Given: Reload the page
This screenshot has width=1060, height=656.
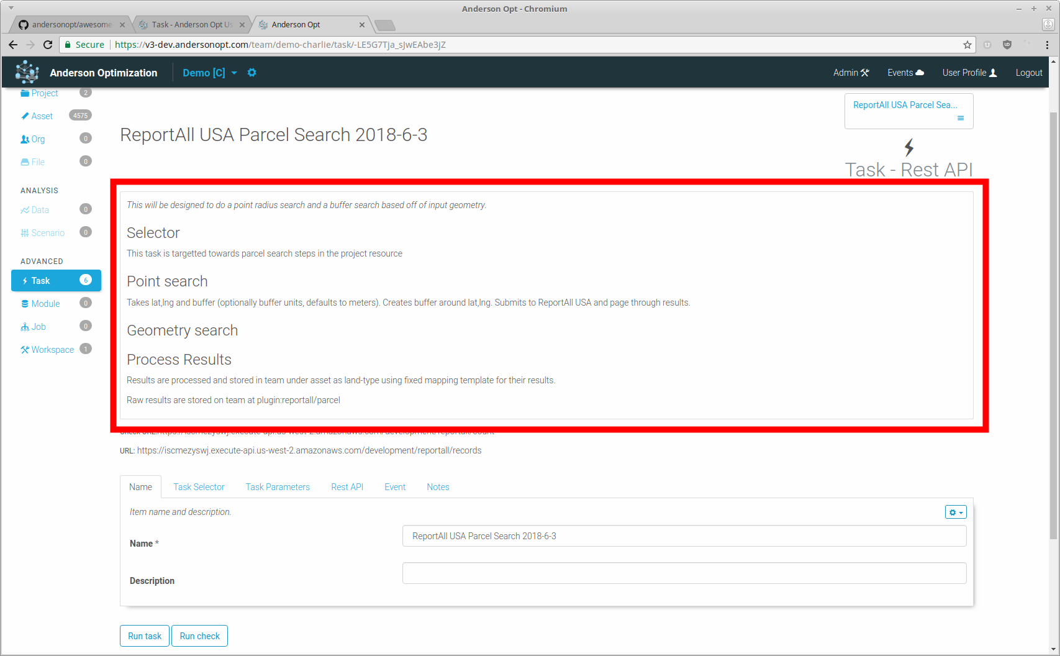Looking at the screenshot, I should pyautogui.click(x=48, y=45).
